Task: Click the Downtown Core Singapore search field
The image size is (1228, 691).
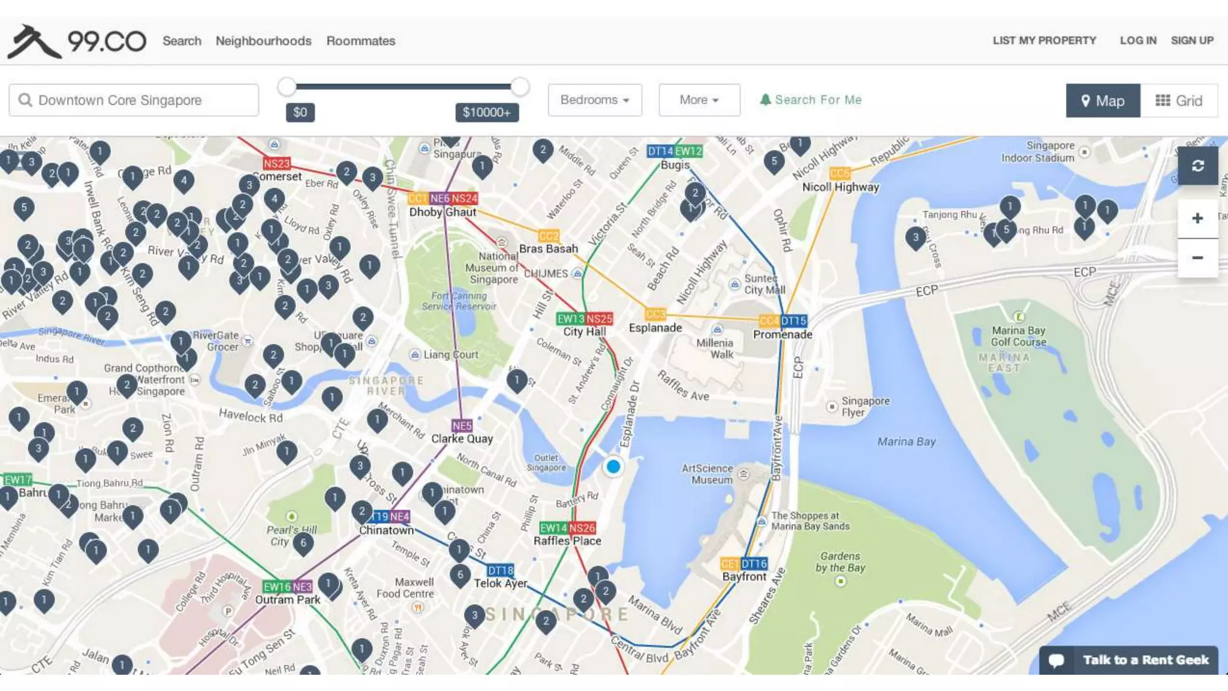Action: click(134, 100)
